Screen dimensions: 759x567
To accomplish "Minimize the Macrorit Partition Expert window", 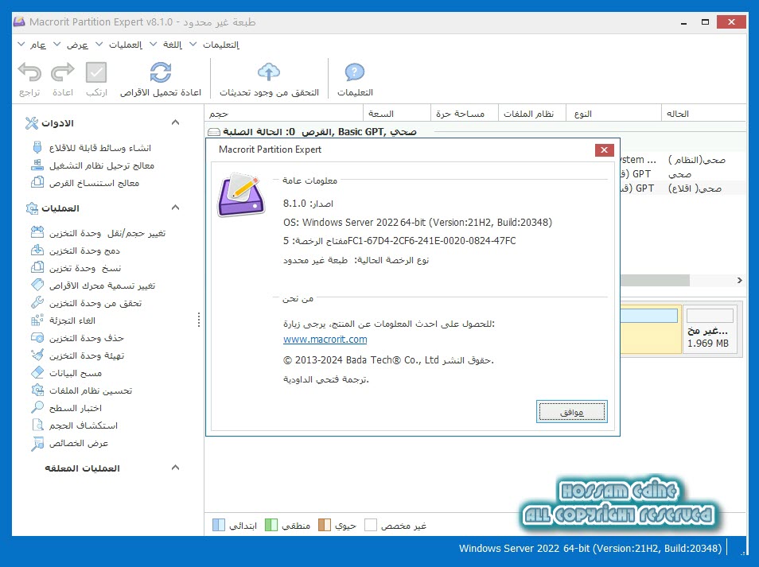I will pyautogui.click(x=683, y=22).
